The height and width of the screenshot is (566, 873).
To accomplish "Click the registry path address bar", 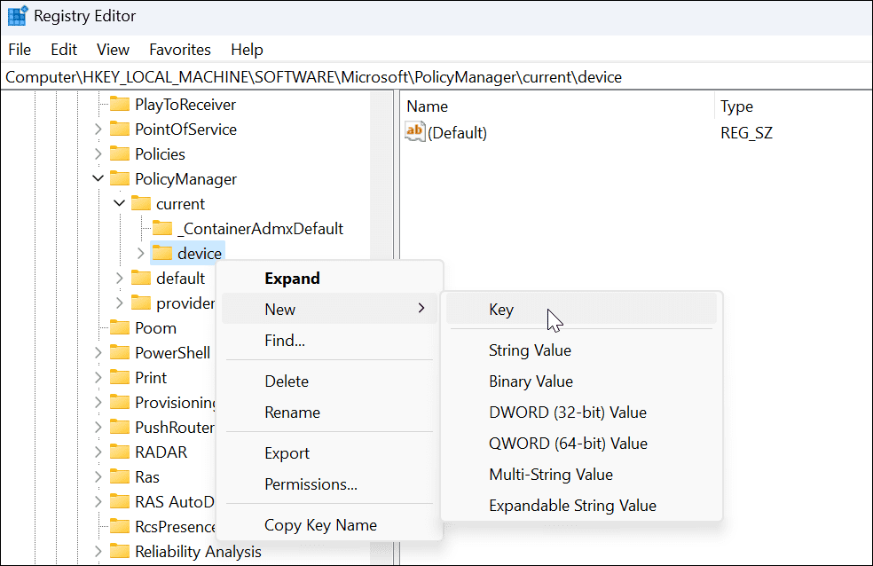I will tap(435, 77).
